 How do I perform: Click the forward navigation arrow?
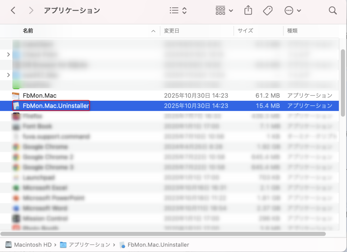(31, 10)
